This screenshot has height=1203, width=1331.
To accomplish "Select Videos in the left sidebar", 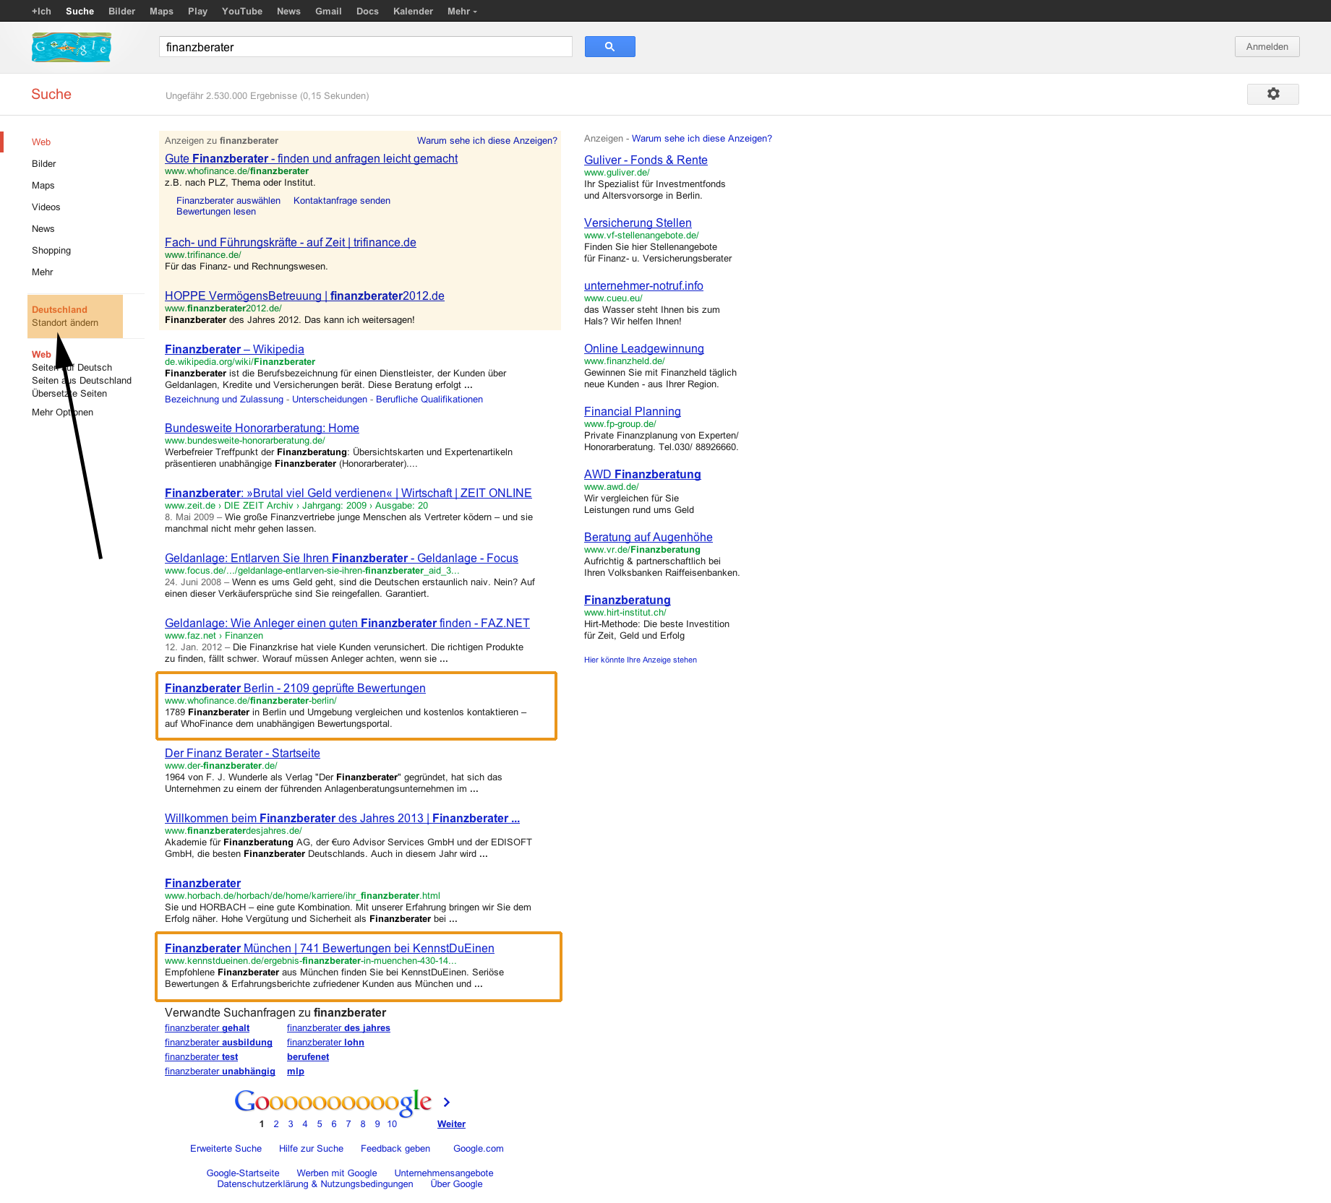I will [46, 207].
